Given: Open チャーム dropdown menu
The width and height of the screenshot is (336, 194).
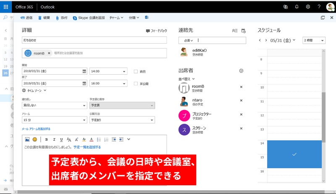Looking at the screenshot, I should 116,18.
